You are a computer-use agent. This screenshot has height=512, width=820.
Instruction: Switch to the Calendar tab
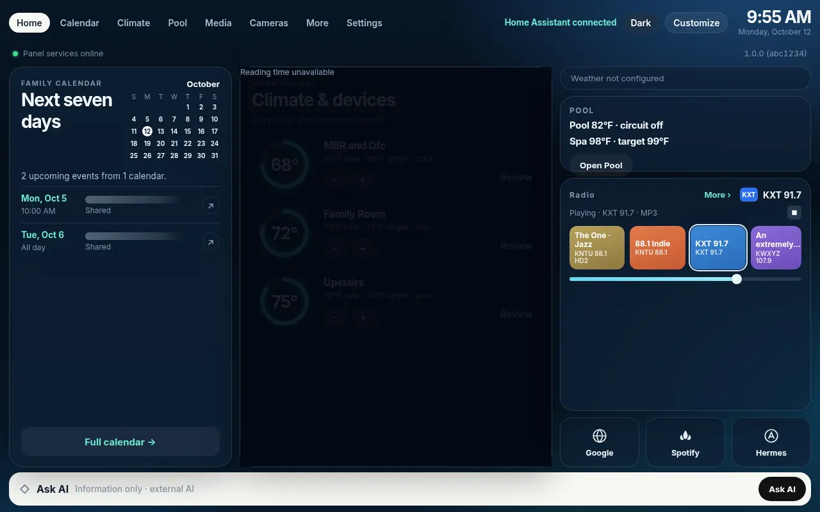tap(79, 22)
